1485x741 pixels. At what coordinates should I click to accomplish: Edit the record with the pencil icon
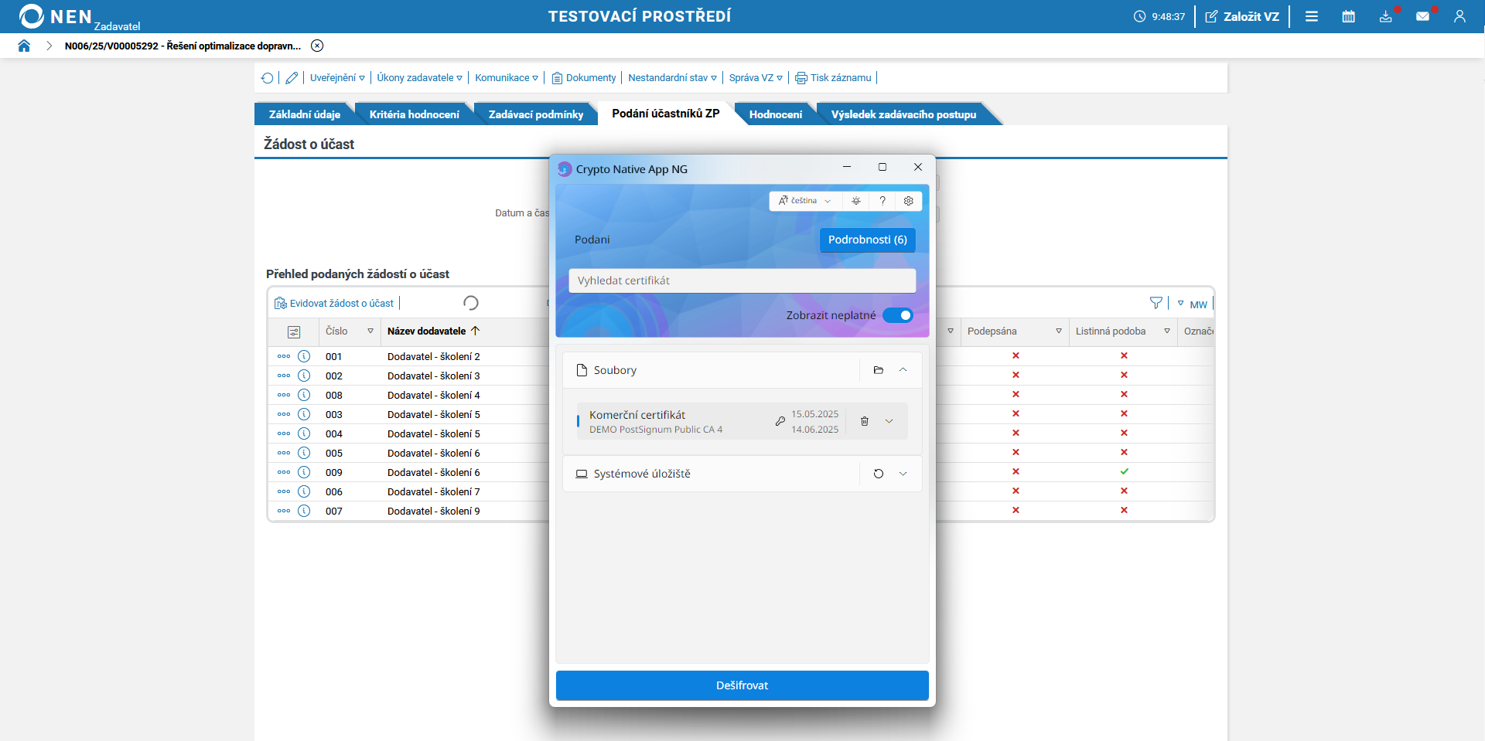(x=292, y=78)
